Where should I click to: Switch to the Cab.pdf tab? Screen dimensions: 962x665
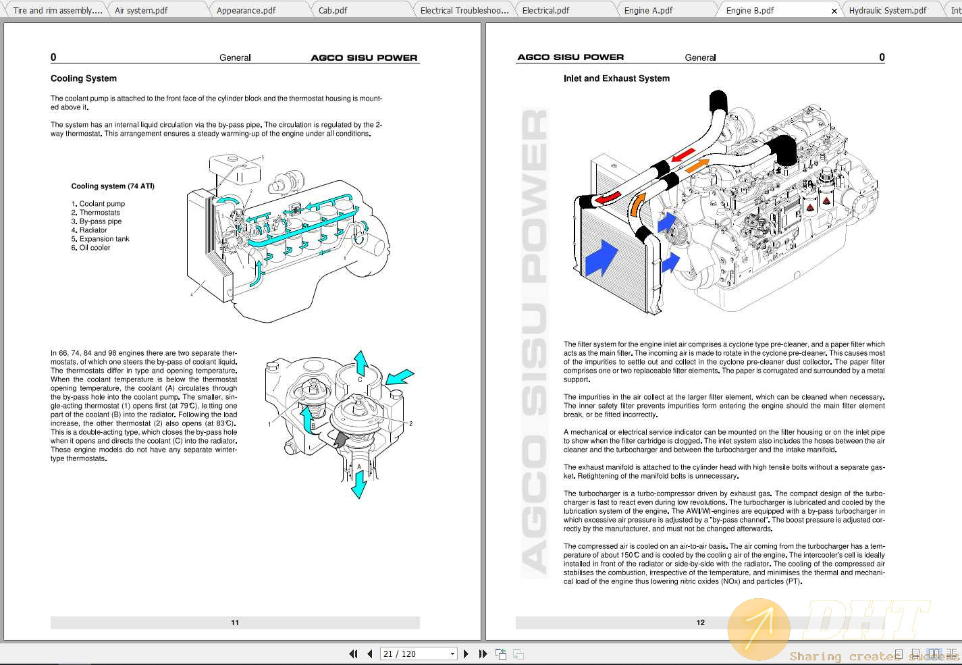[x=333, y=10]
